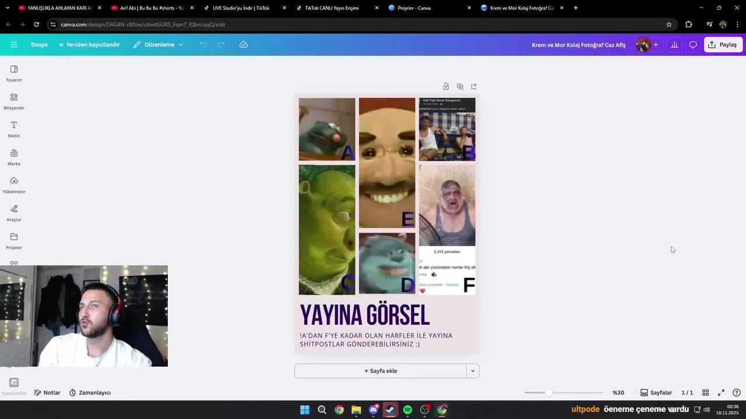Screen dimensions: 746x419
Task: Open the Bileşenler sidebar panel
Action: tap(14, 101)
